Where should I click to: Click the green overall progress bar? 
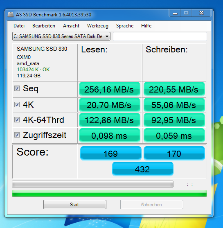tap(109, 193)
